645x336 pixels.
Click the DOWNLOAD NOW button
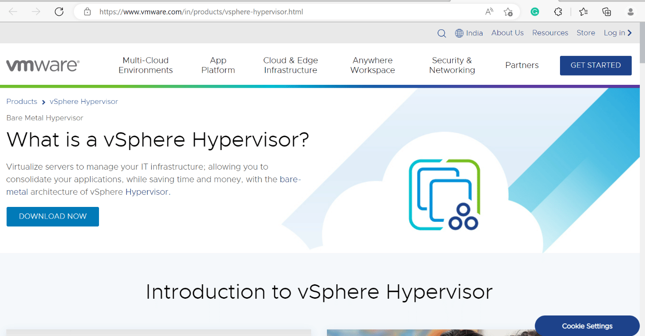53,217
